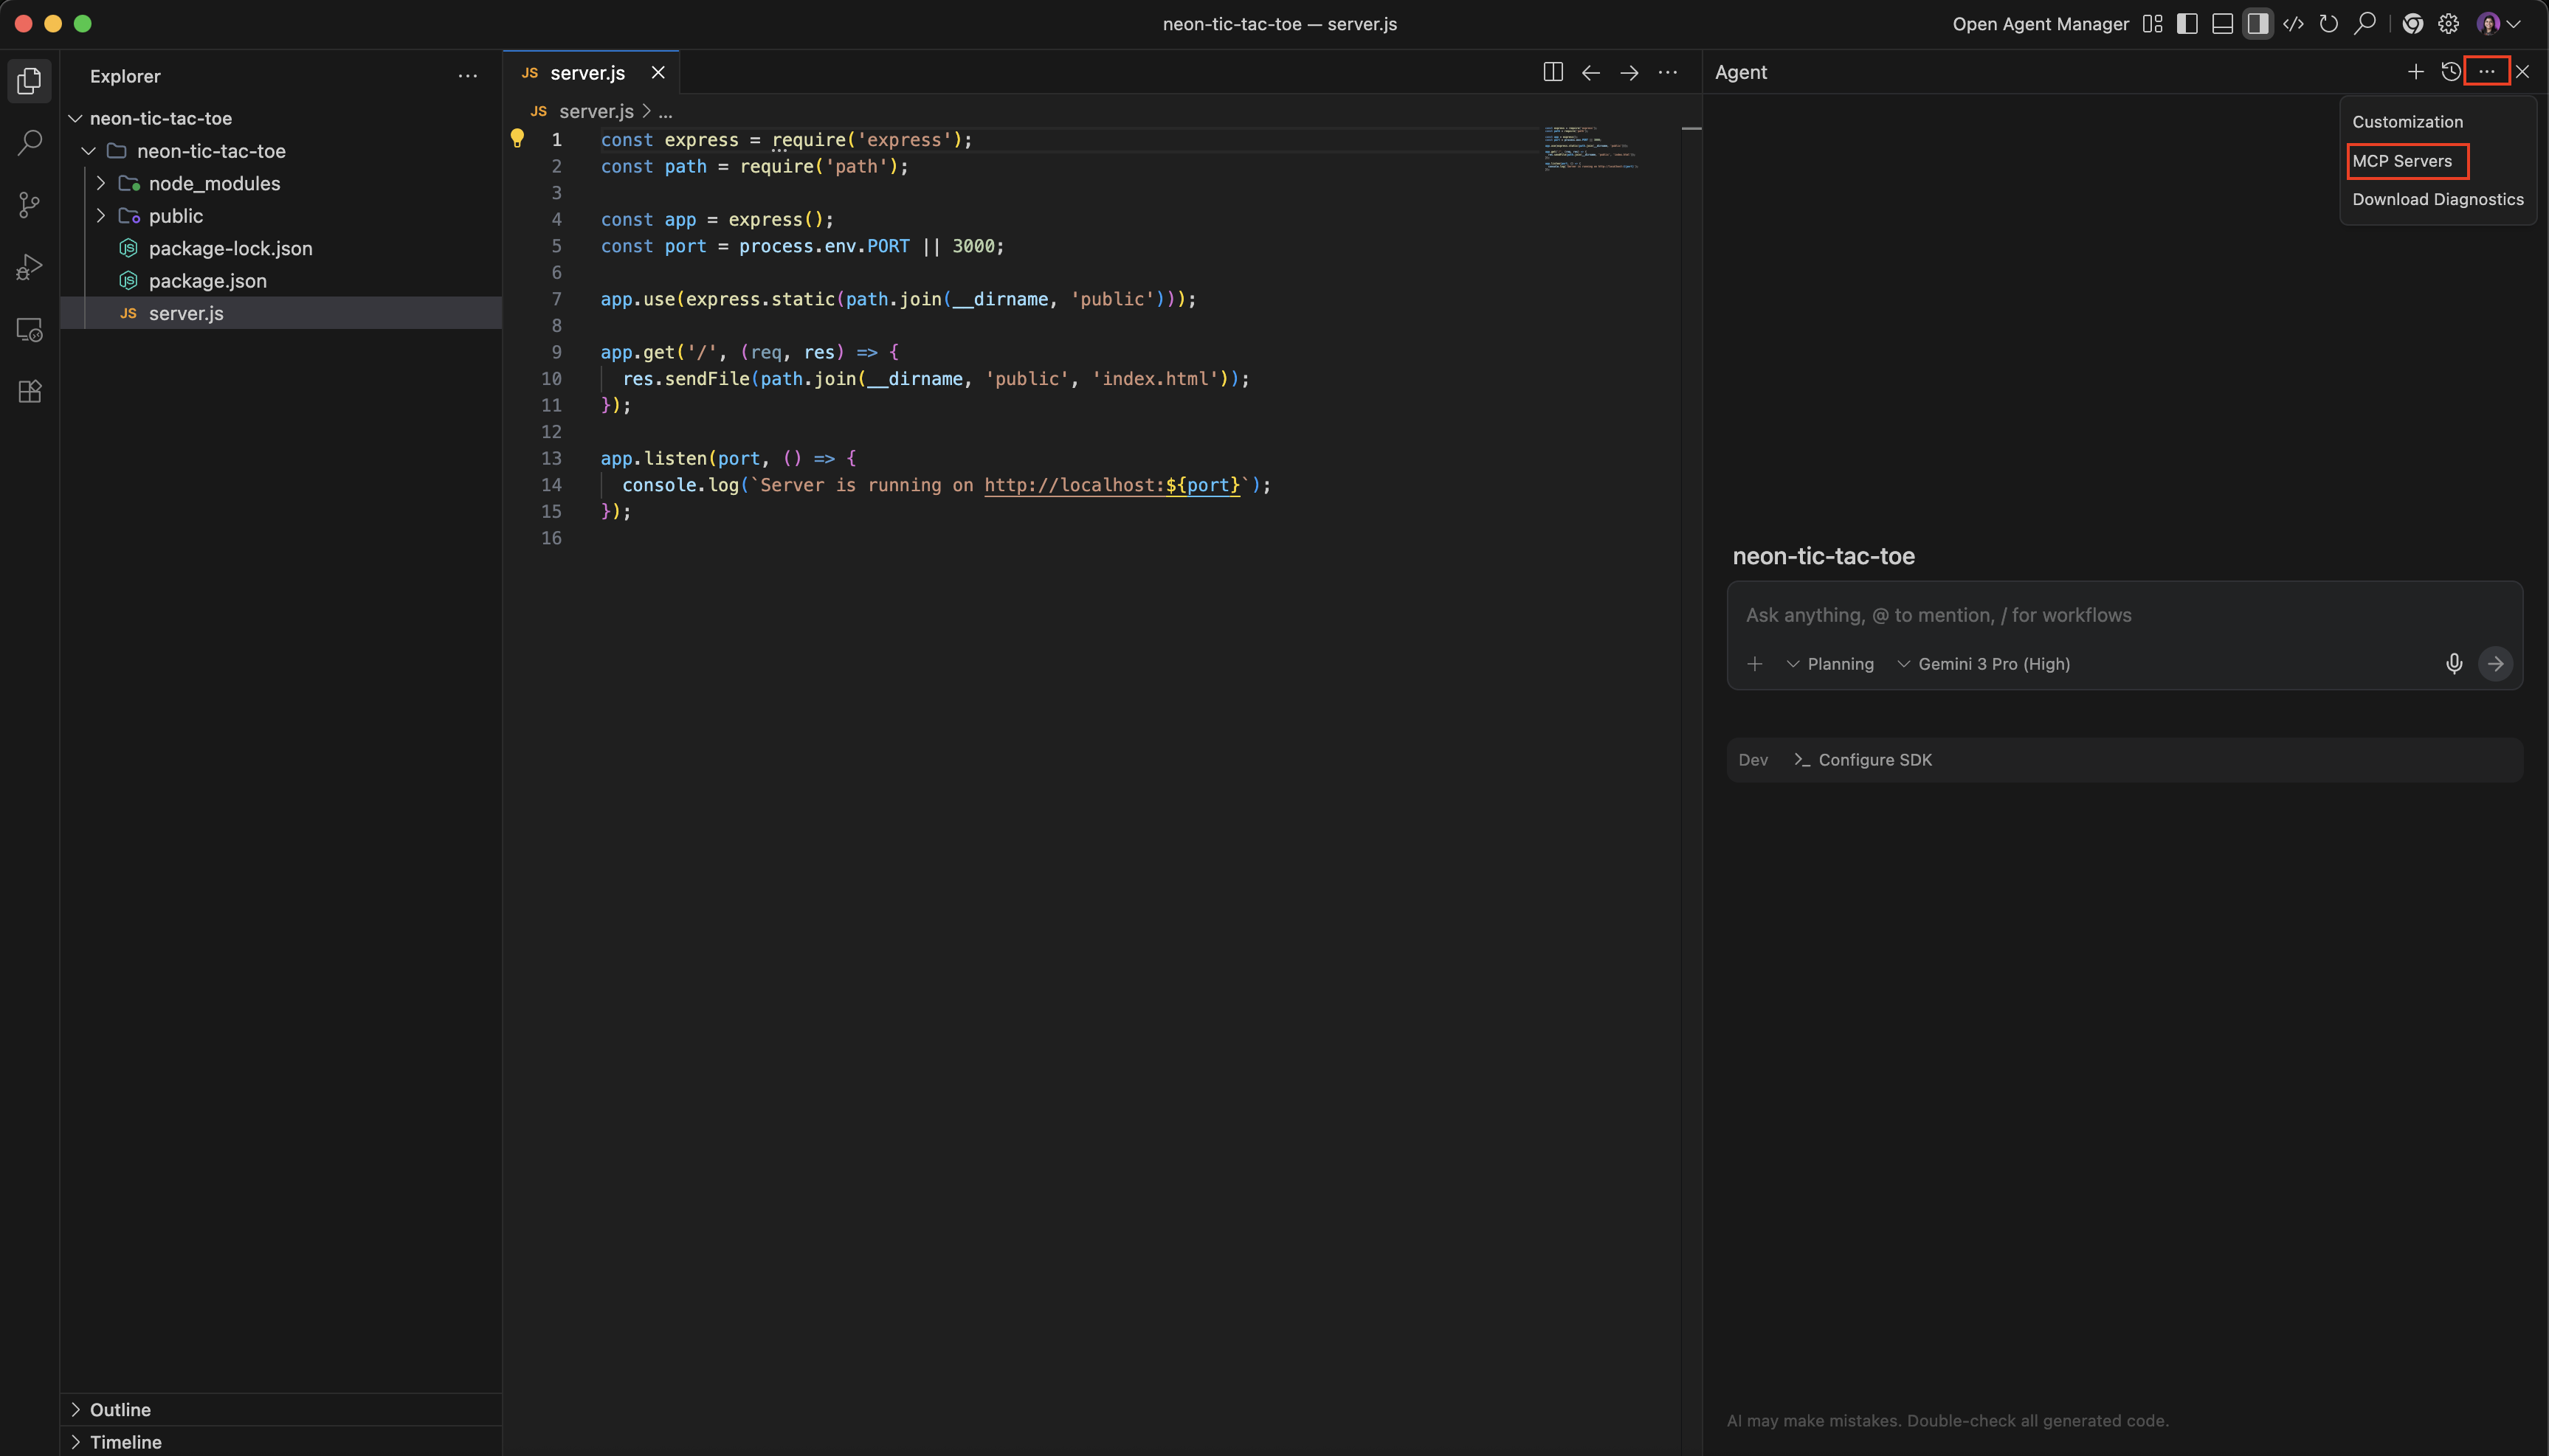Select MCP Servers from the menu
Screen dimensions: 2549x1456
[x=2406, y=160]
